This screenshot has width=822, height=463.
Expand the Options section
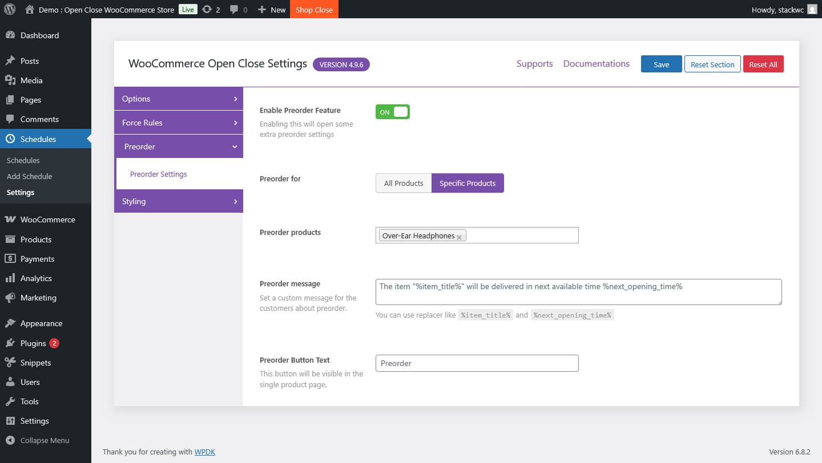click(179, 99)
